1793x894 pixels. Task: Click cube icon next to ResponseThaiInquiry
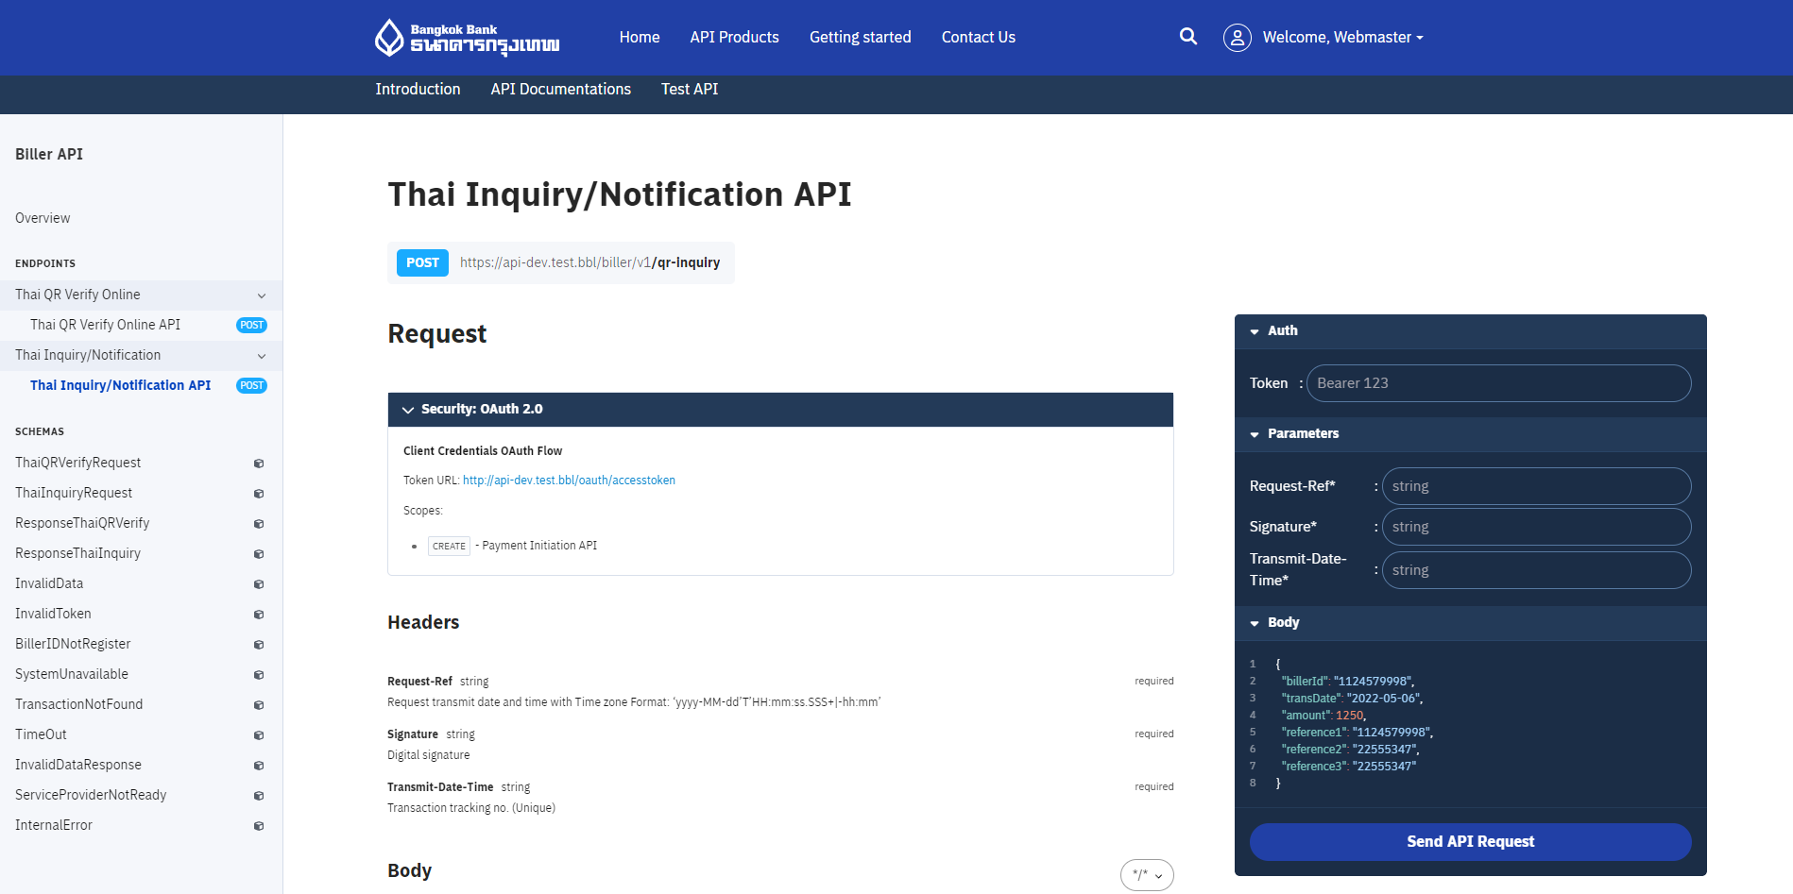(x=259, y=554)
